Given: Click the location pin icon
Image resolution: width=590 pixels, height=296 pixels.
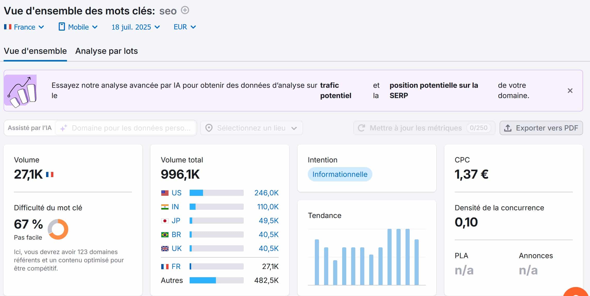Looking at the screenshot, I should click(209, 128).
